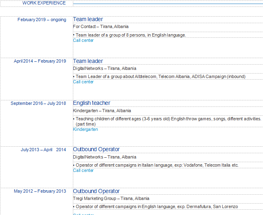Screen dimensions: 263x215
Task: Click the For Contact – Tirana, Albania line
Action: point(101,27)
